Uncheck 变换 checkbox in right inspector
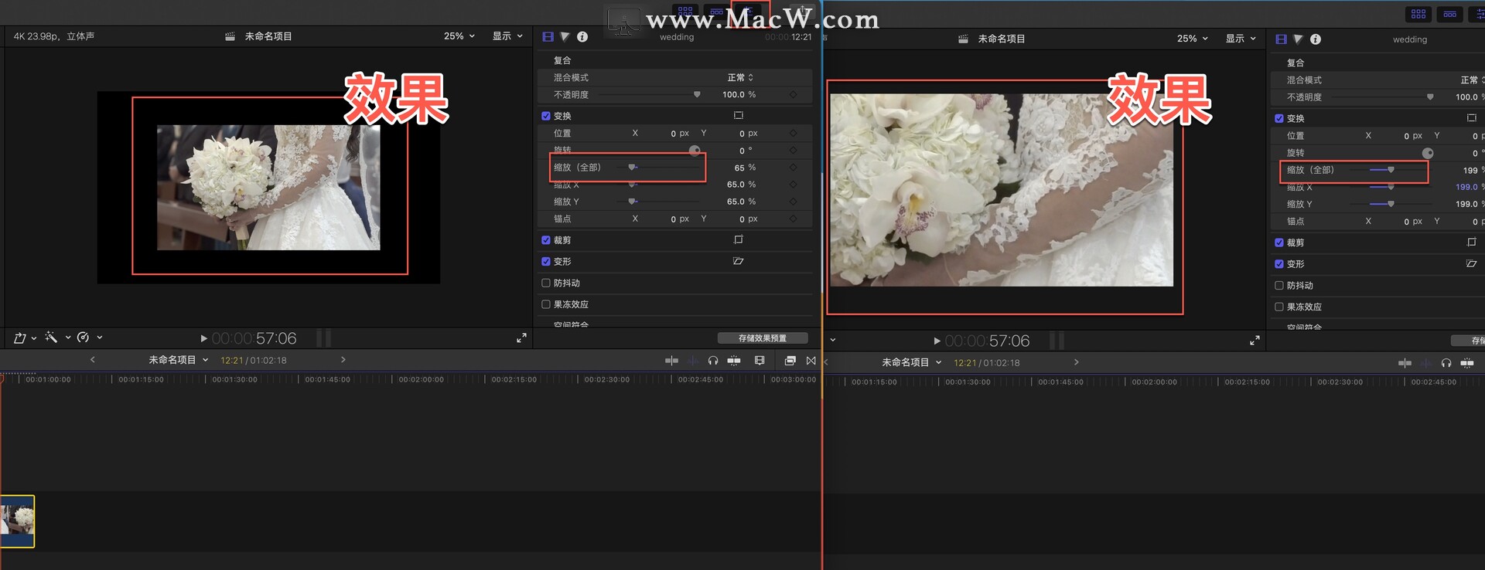This screenshot has width=1485, height=570. 1279,118
